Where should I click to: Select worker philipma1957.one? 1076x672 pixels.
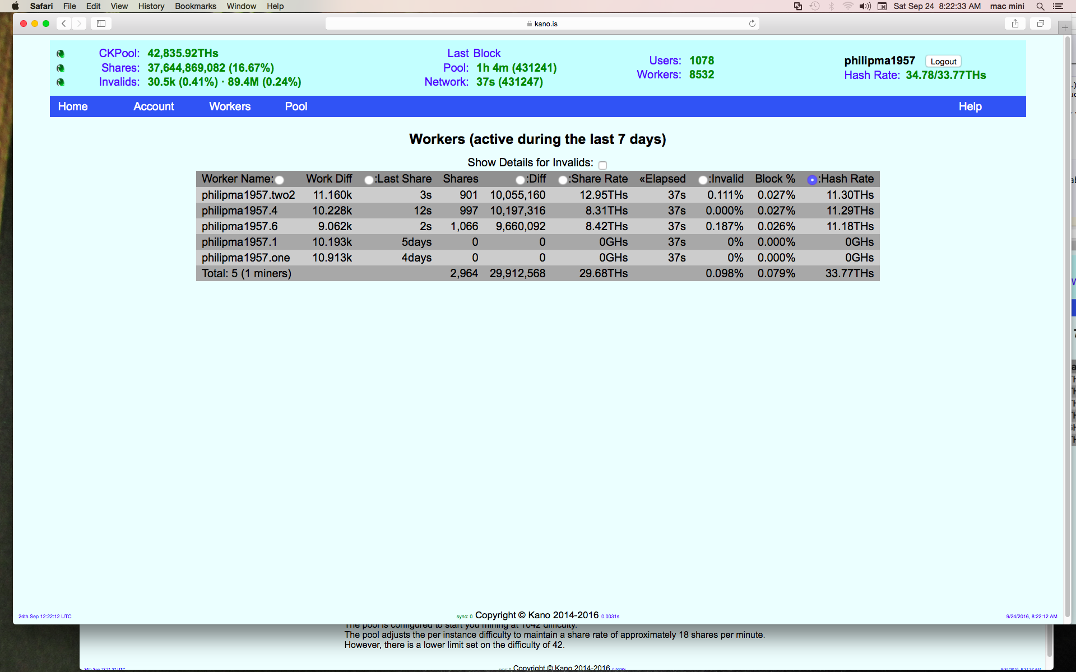pos(245,258)
